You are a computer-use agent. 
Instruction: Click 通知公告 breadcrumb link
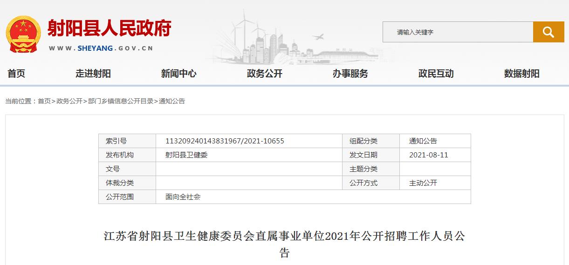pos(172,101)
